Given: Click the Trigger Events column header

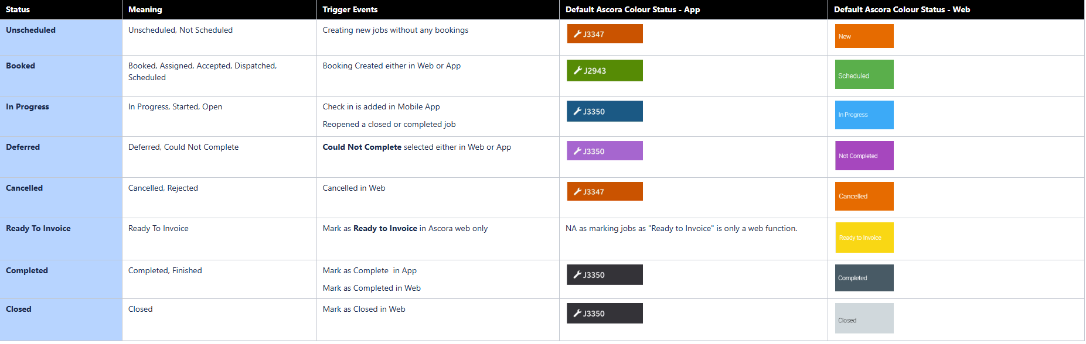Looking at the screenshot, I should coord(350,9).
